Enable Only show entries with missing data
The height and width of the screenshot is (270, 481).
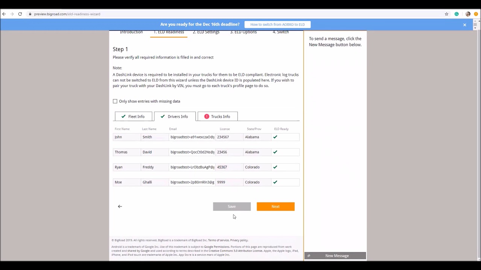click(115, 101)
